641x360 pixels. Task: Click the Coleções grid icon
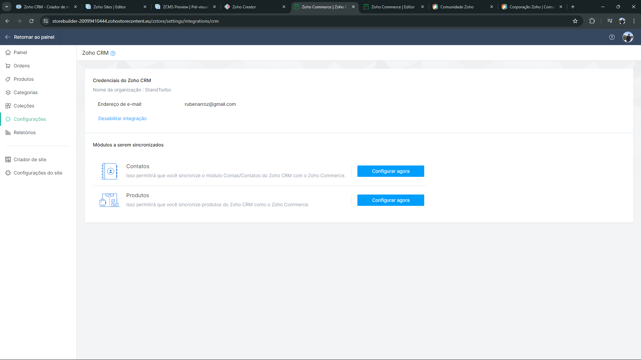[8, 106]
